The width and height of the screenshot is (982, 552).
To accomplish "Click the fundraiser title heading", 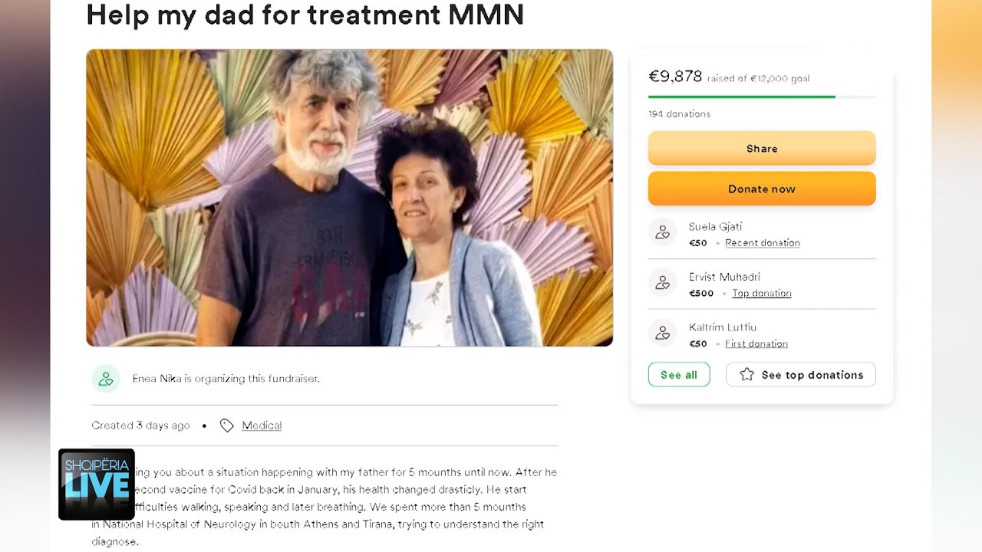I will click(x=305, y=15).
